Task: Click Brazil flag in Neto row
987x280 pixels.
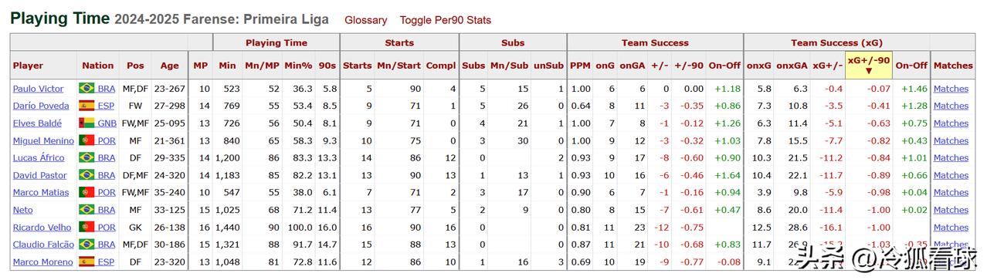Action: point(86,210)
